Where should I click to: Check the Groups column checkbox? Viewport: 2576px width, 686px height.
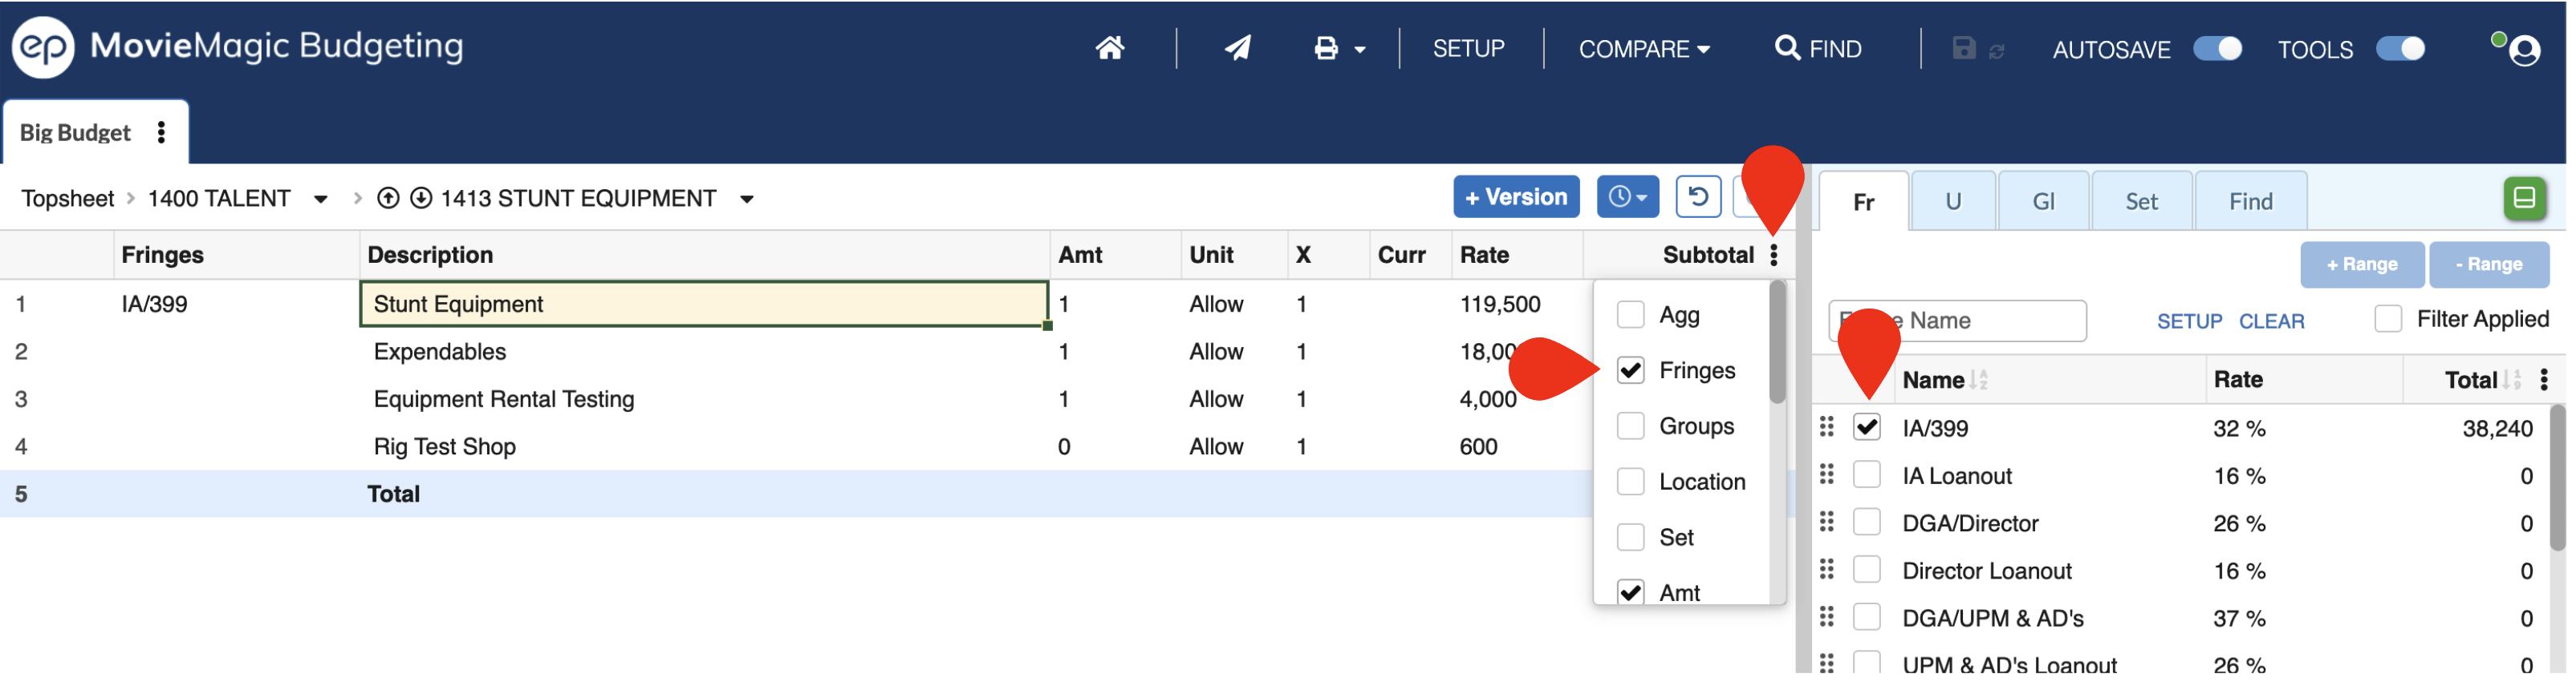point(1631,426)
